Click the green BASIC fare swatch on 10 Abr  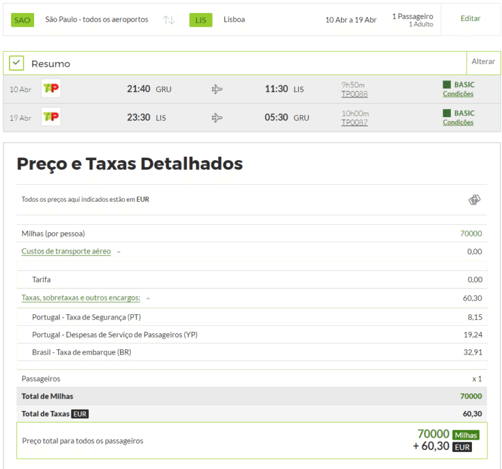[447, 84]
